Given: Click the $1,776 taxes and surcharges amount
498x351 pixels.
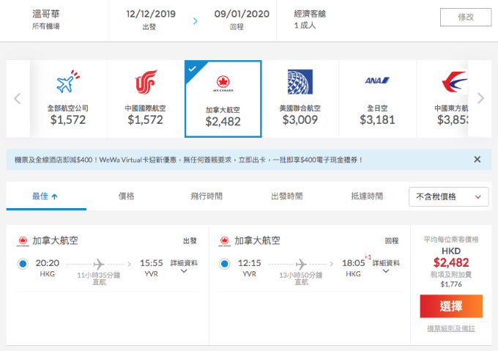Looking at the screenshot, I should click(451, 284).
